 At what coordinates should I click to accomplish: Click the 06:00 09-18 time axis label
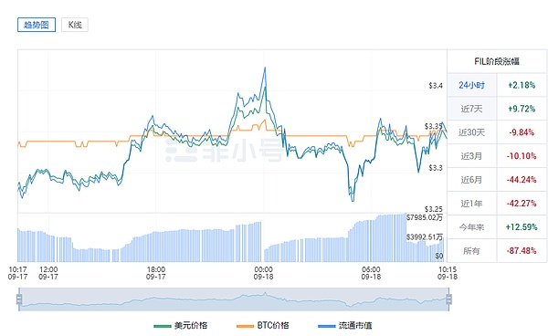point(371,273)
